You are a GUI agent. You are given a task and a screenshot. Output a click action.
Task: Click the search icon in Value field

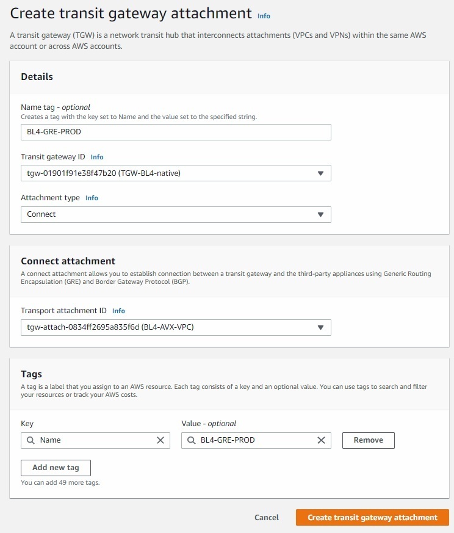pyautogui.click(x=192, y=440)
